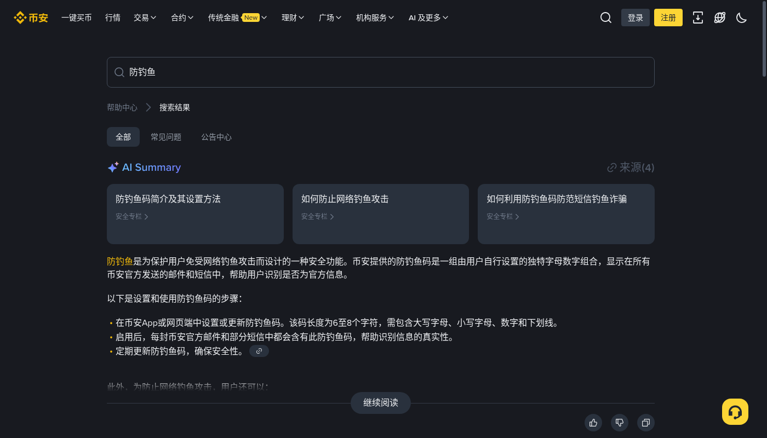Open 行情 in the navigation
This screenshot has height=438, width=767.
point(113,18)
